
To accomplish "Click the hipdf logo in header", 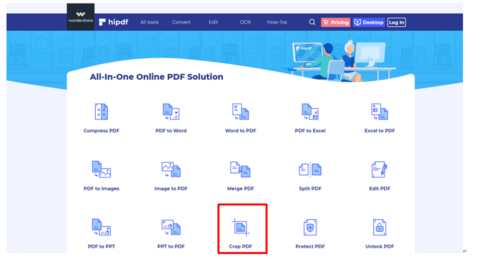I will click(114, 22).
